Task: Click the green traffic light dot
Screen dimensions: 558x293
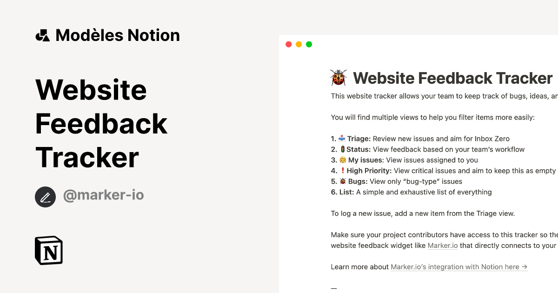Action: tap(309, 44)
